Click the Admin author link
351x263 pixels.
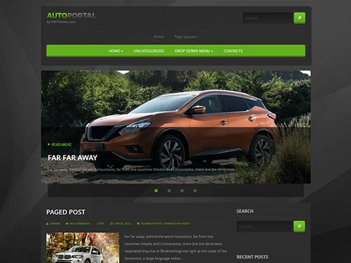(x=55, y=224)
